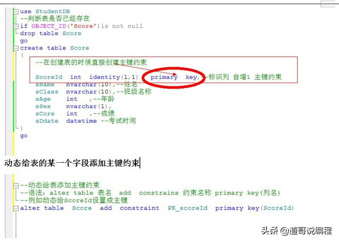The image size is (339, 242).
Task: Click 'key(ScoreId)' in the alter statement
Action: pos(271,208)
